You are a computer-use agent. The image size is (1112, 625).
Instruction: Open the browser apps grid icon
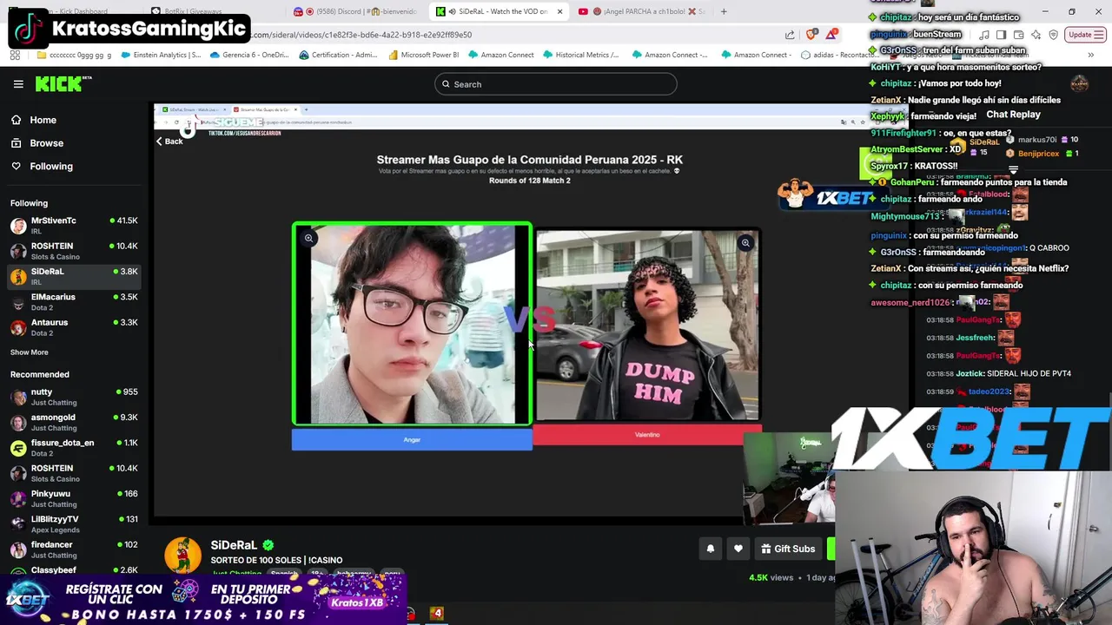click(x=15, y=55)
